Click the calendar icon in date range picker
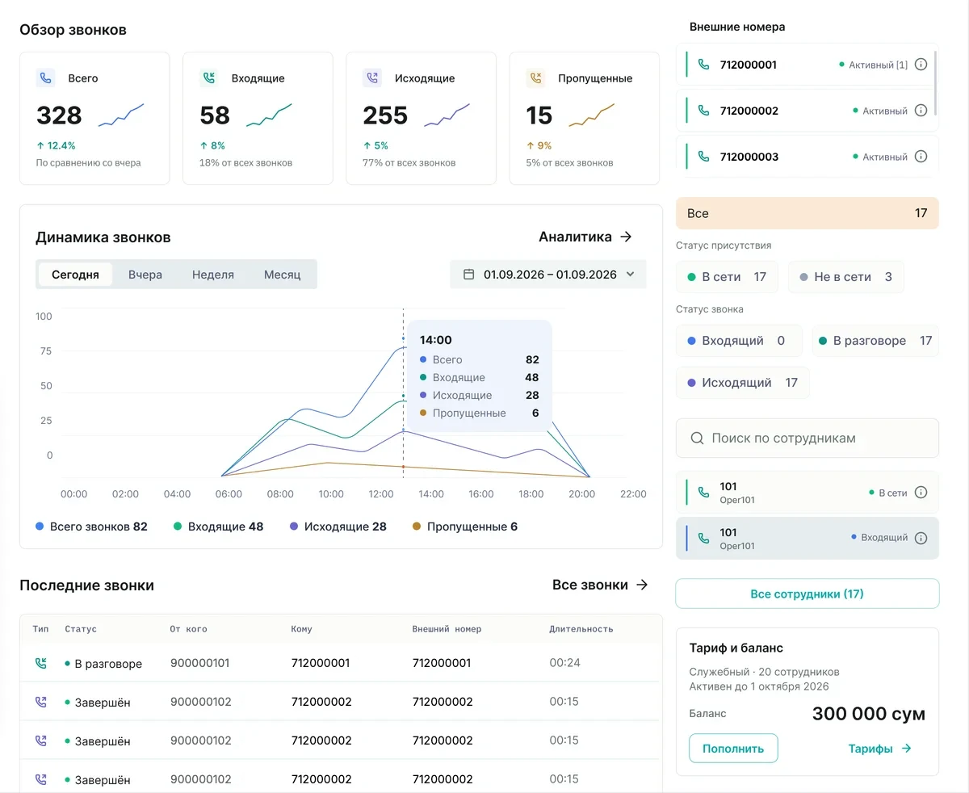 [468, 275]
